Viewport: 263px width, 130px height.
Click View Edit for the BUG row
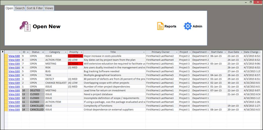(x=14, y=71)
